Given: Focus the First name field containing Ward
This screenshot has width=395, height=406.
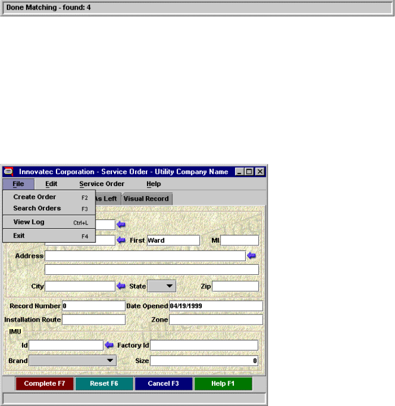Looking at the screenshot, I should coord(173,240).
